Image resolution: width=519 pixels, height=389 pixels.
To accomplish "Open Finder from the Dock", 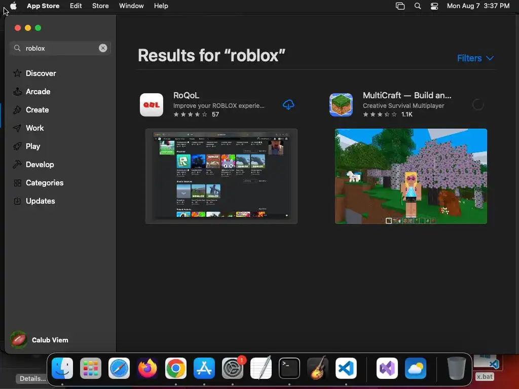I will [62, 368].
